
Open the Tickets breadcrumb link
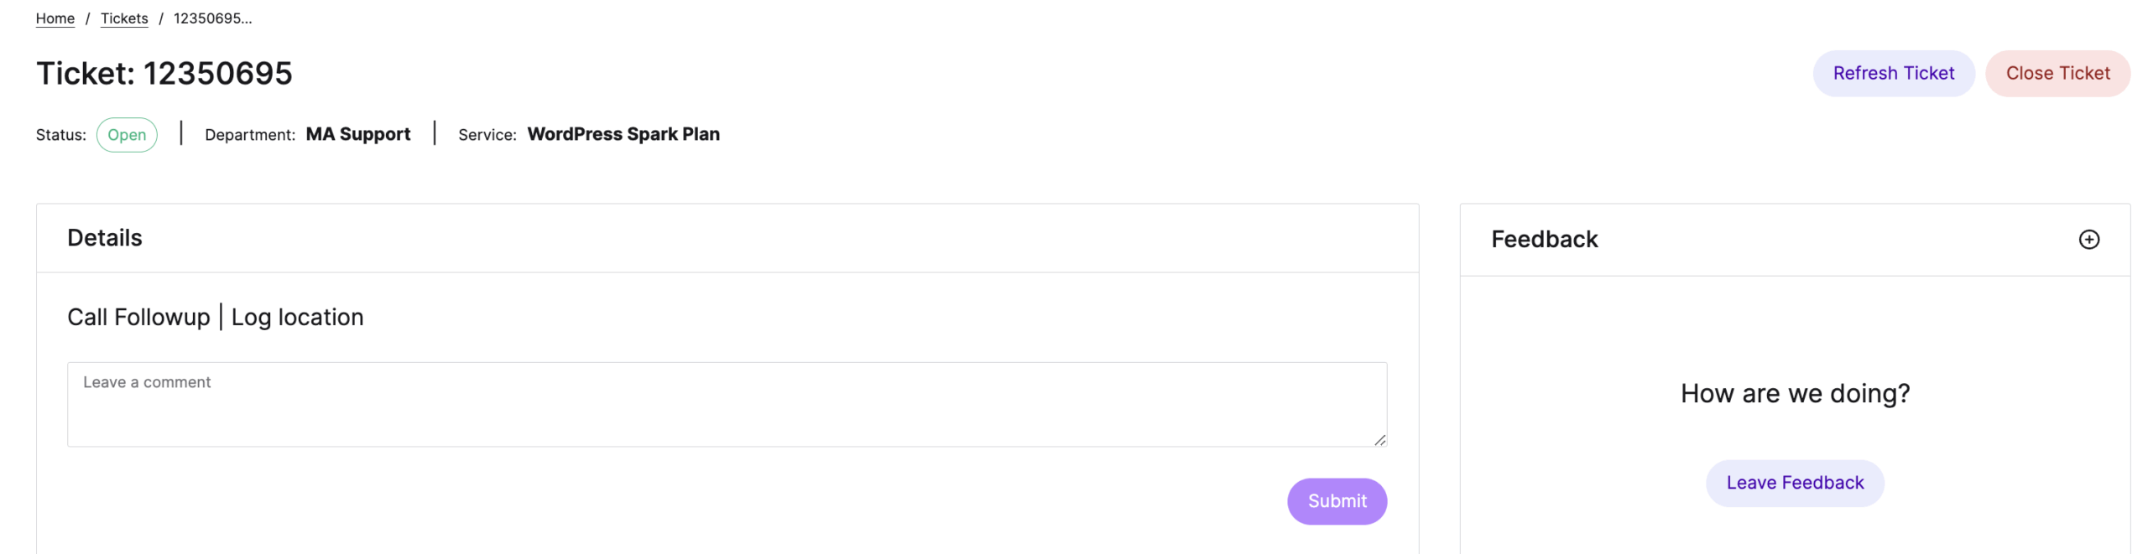point(124,18)
